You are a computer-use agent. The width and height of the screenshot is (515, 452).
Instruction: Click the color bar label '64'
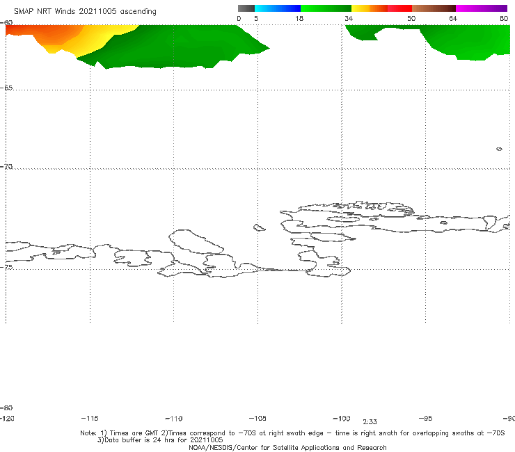[453, 18]
